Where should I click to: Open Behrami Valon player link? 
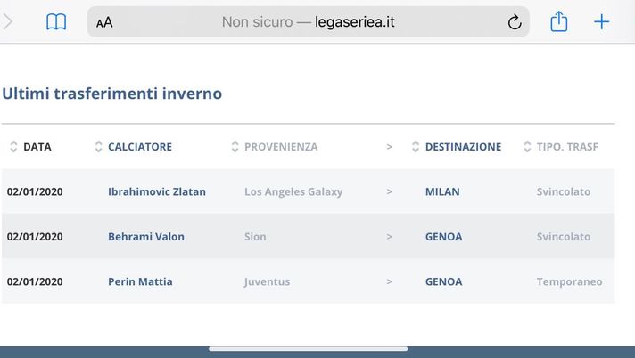pos(145,237)
